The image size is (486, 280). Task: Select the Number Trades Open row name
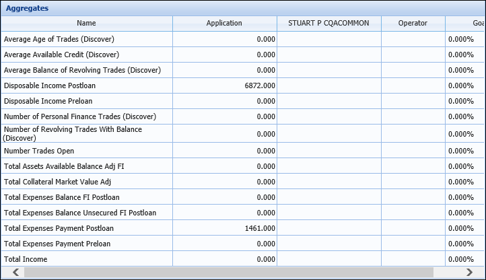[x=39, y=151]
